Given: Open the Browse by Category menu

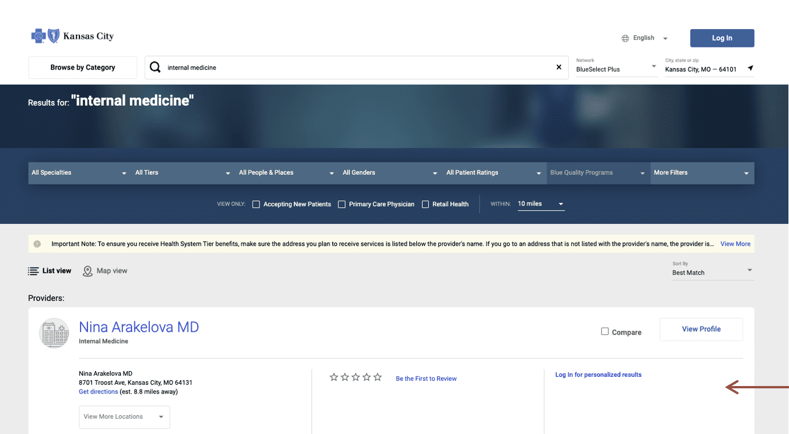Looking at the screenshot, I should tap(83, 67).
